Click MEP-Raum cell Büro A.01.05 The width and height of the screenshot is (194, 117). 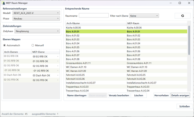tap(156, 48)
